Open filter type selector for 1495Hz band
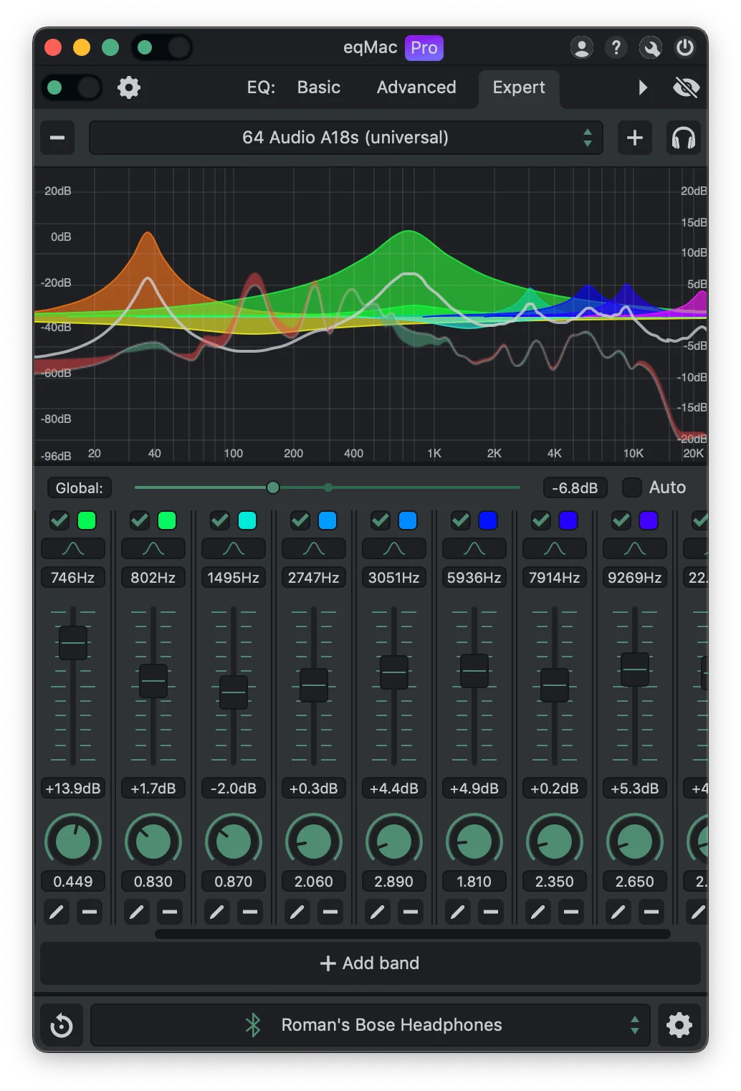The image size is (741, 1091). coord(234,549)
